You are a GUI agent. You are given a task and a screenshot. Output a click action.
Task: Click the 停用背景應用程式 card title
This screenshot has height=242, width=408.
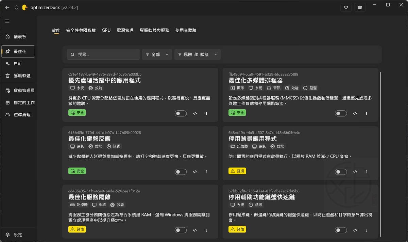(x=253, y=139)
